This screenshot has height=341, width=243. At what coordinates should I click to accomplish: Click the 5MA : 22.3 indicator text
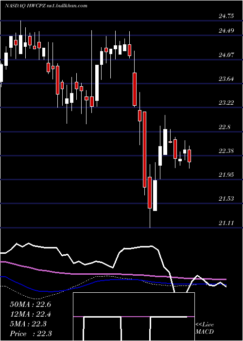pyautogui.click(x=28, y=324)
